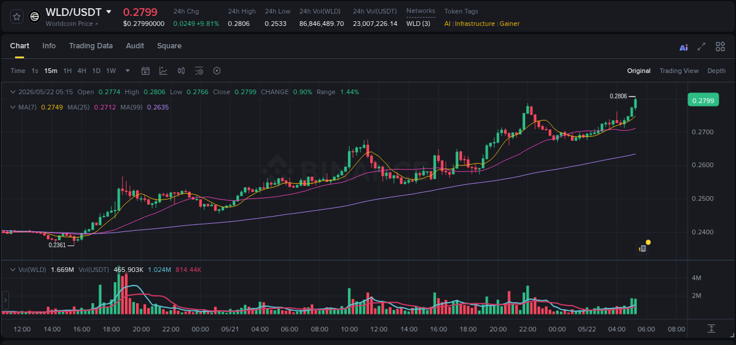
Task: Click the 05/22 date label on time axis
Action: click(x=587, y=329)
